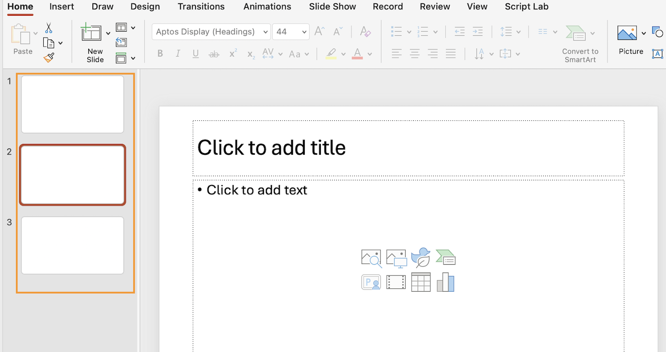Image resolution: width=666 pixels, height=352 pixels.
Task: Select slide 3 thumbnail
Action: 72,245
